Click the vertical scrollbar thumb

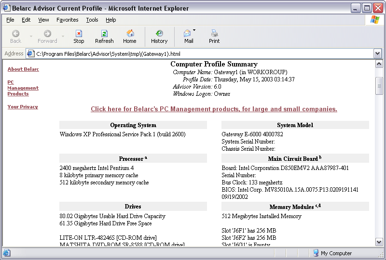379,86
